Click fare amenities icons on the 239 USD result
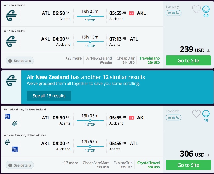The image size is (214, 174). (x=173, y=13)
